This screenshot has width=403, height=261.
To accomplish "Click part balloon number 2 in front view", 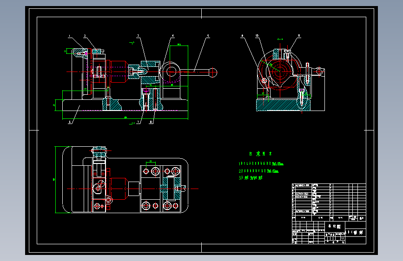I will coord(85,36).
